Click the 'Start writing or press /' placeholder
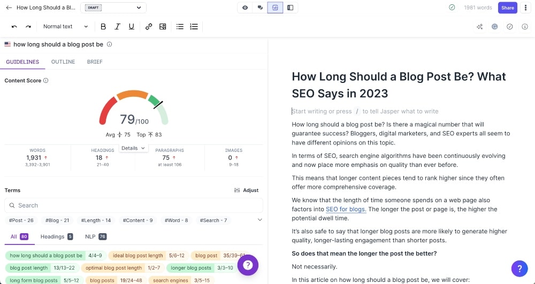 tap(365, 111)
